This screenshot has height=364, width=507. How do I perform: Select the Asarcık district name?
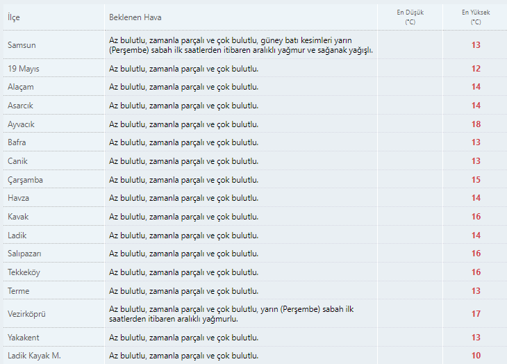pyautogui.click(x=20, y=106)
